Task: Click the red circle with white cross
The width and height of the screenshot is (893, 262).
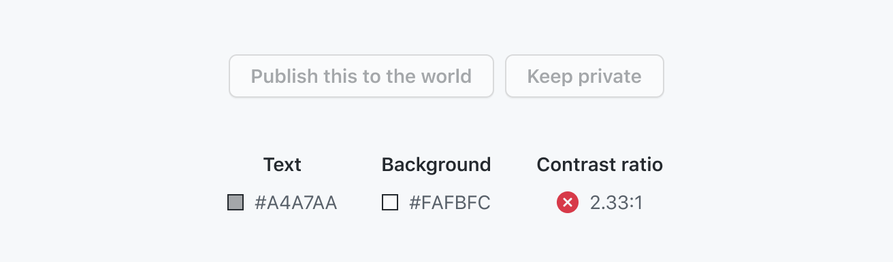Action: (568, 202)
